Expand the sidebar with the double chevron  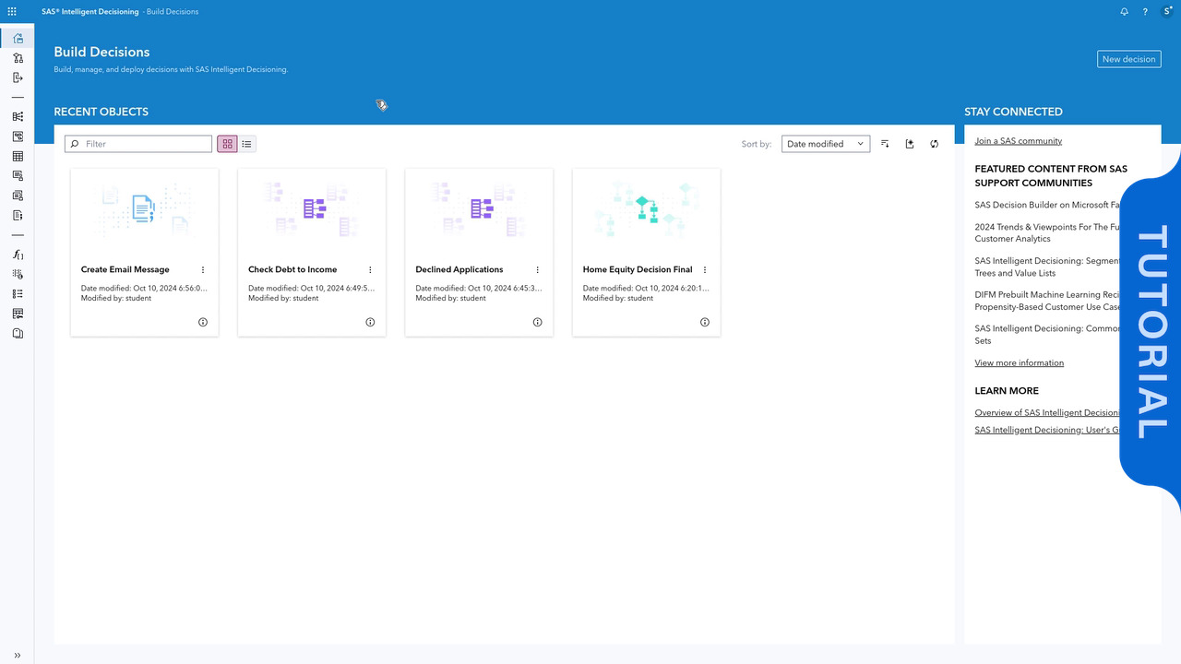(18, 656)
